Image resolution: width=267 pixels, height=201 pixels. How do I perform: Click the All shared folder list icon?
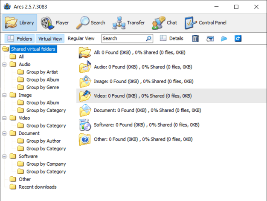(x=85, y=53)
